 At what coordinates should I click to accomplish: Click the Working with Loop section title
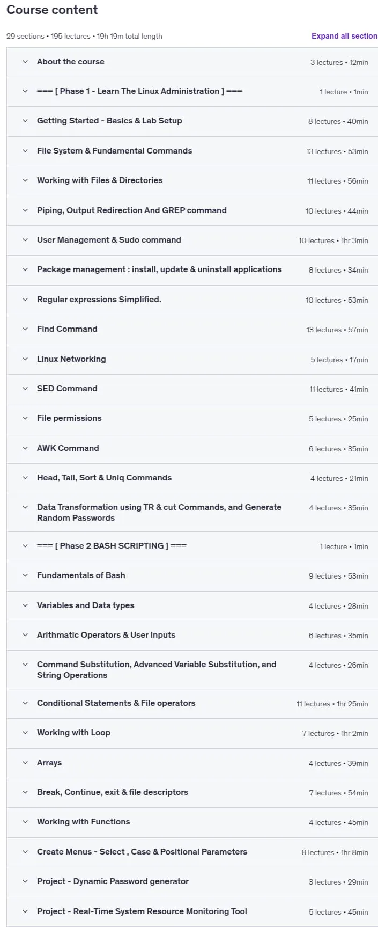coord(73,733)
